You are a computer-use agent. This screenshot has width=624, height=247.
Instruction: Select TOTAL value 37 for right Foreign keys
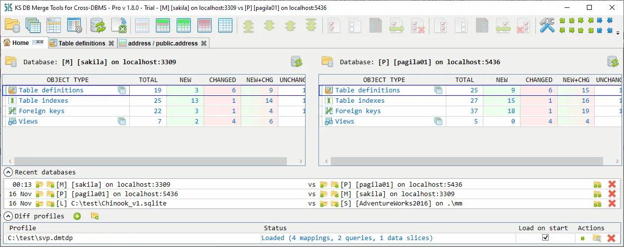(x=465, y=111)
